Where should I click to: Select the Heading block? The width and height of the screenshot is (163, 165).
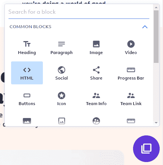[27, 47]
